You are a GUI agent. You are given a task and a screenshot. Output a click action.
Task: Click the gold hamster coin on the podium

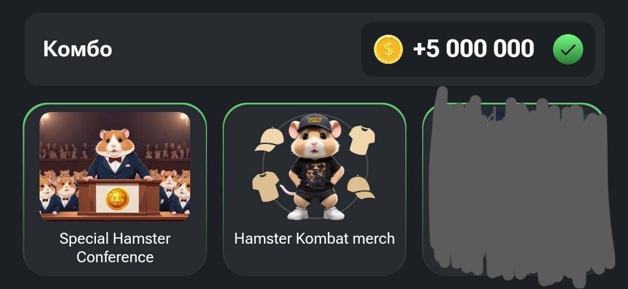(117, 198)
